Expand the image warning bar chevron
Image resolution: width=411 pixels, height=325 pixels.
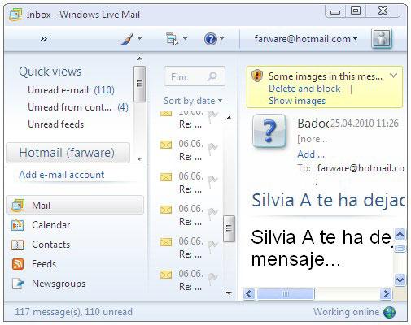(x=393, y=76)
